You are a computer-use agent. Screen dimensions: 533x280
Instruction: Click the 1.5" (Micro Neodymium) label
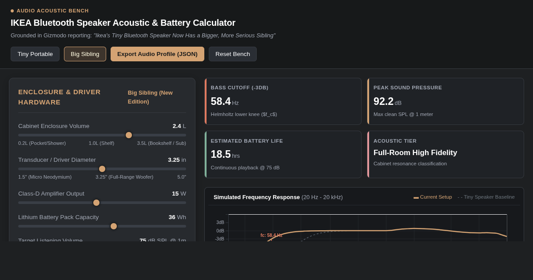pos(45,177)
